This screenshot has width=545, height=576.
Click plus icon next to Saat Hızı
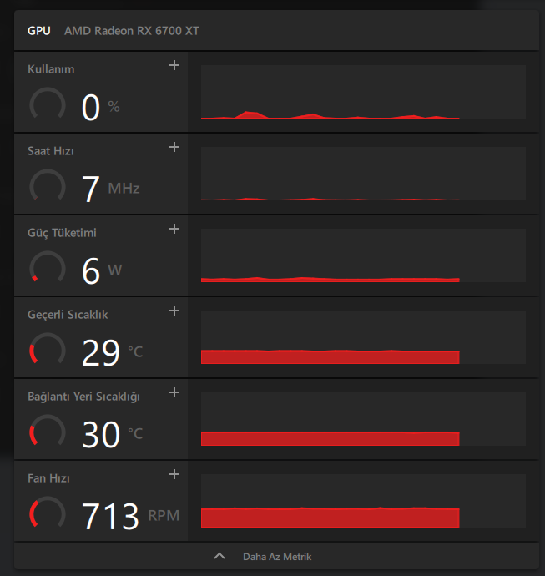pos(174,147)
